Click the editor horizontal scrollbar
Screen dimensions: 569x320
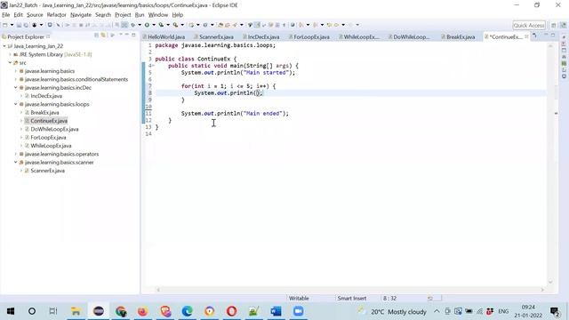pyautogui.click(x=350, y=290)
